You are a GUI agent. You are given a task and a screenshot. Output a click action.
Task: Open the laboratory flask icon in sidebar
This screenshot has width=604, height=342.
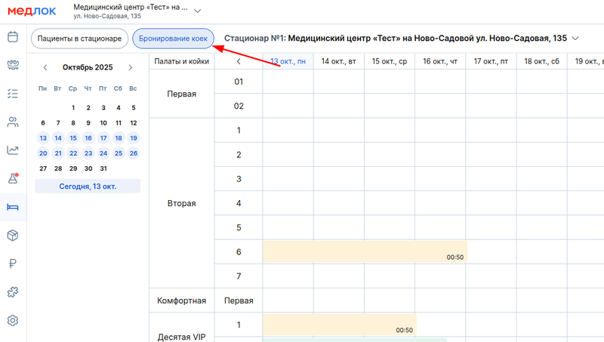12,179
